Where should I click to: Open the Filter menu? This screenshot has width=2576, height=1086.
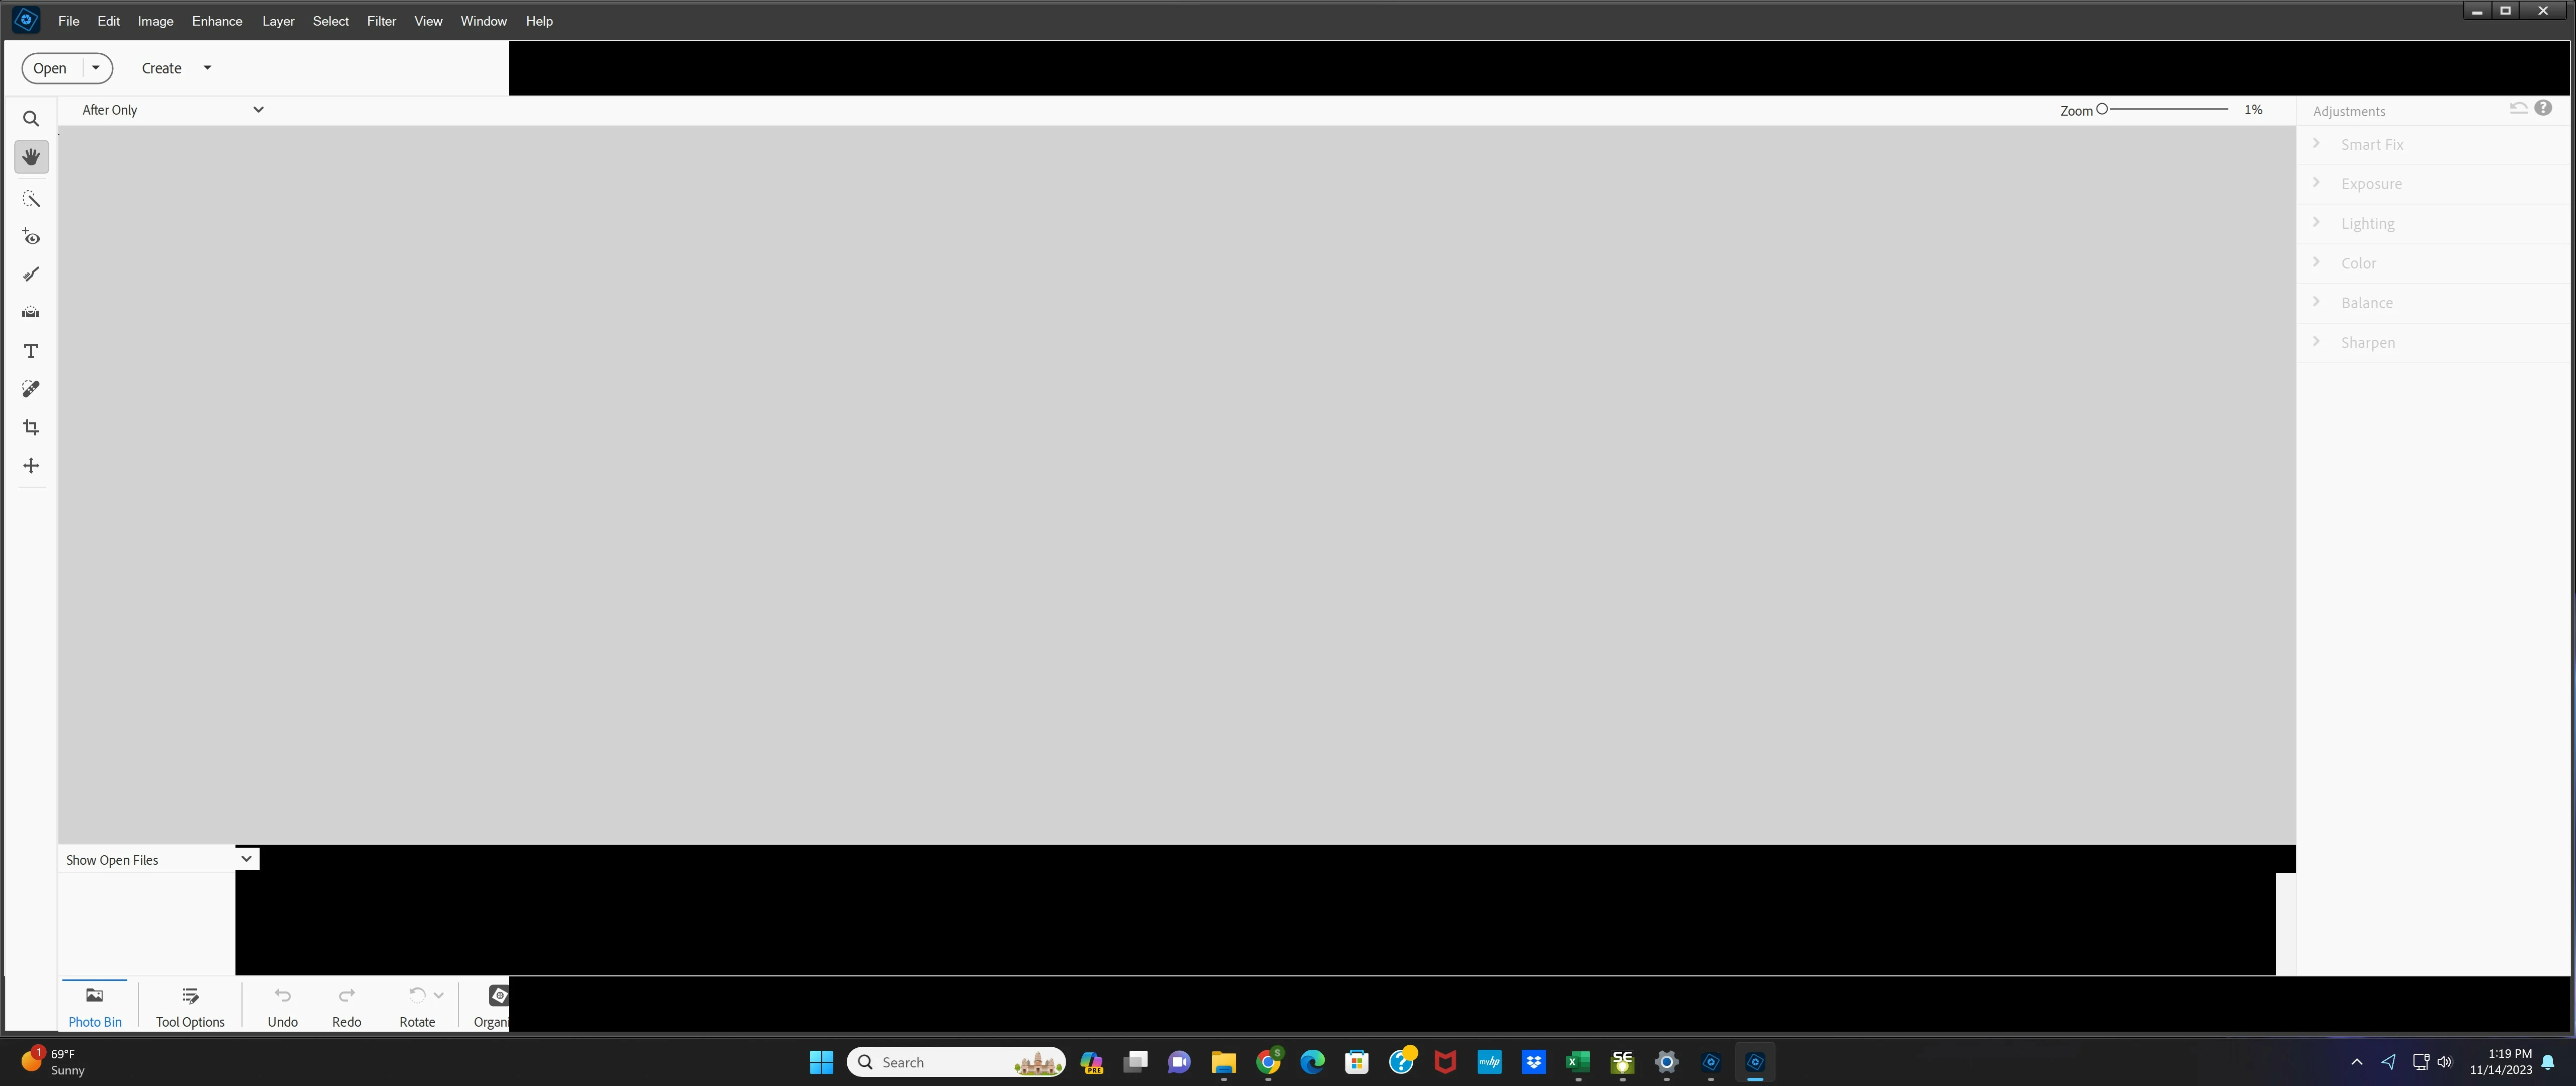381,21
